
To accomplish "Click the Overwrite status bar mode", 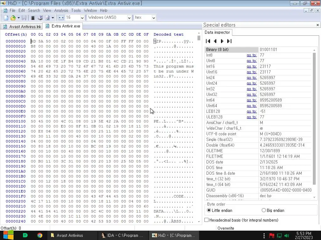I will click(226, 228).
